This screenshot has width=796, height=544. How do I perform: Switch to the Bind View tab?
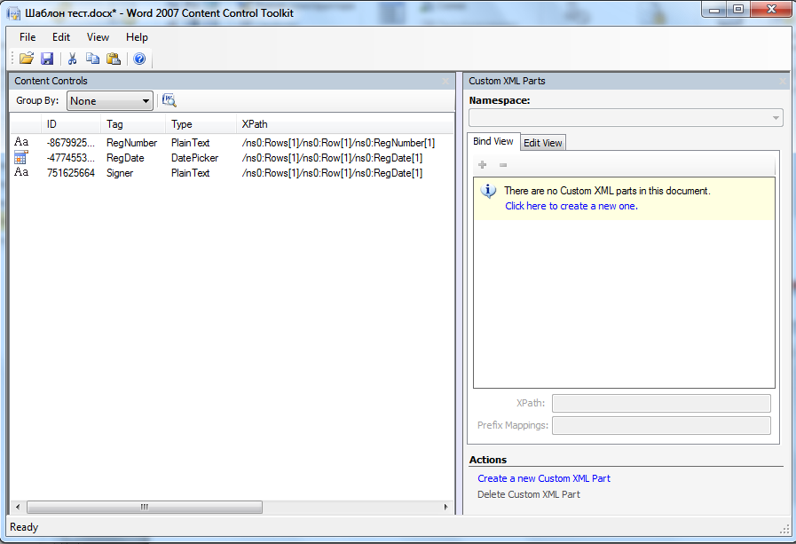click(493, 141)
